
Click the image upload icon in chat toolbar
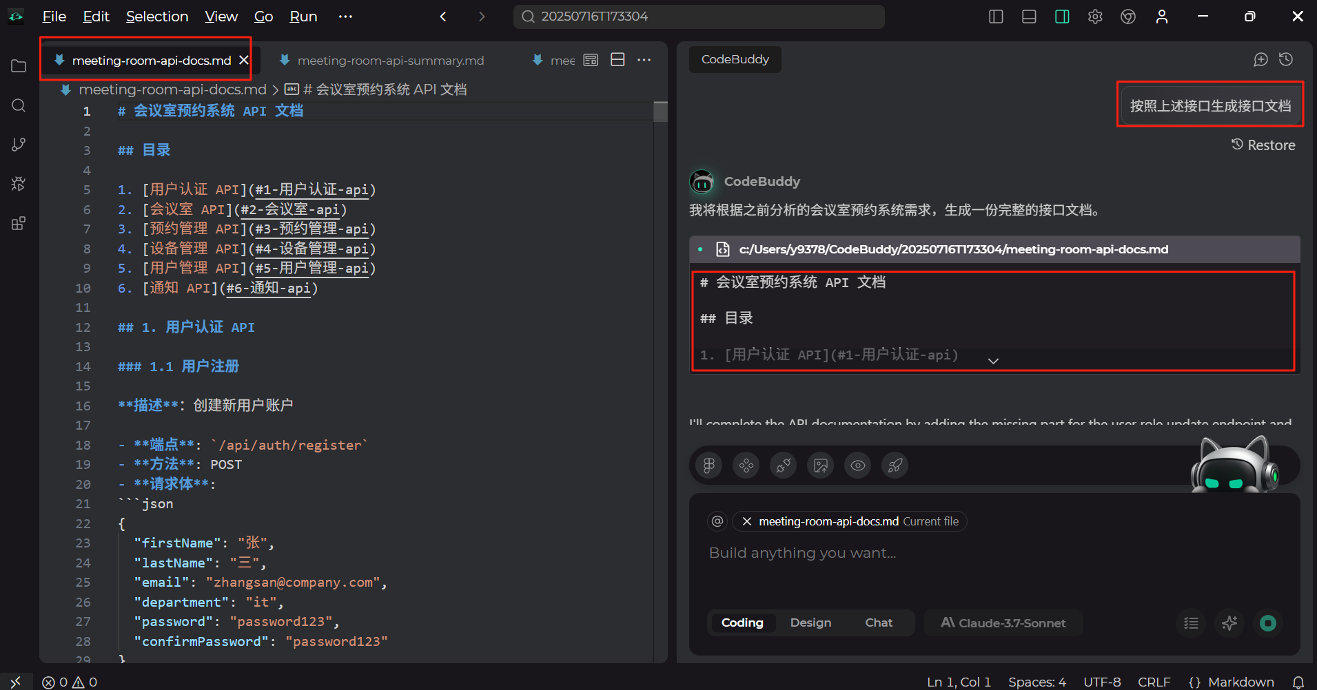[821, 466]
